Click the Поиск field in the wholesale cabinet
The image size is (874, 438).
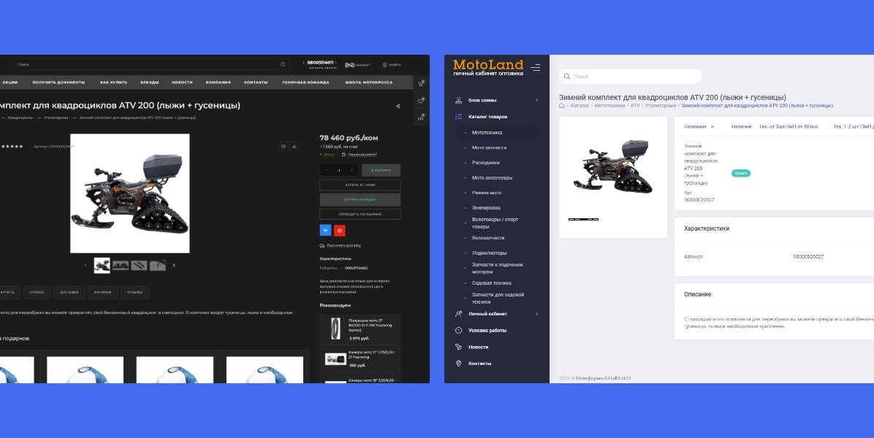pos(631,76)
